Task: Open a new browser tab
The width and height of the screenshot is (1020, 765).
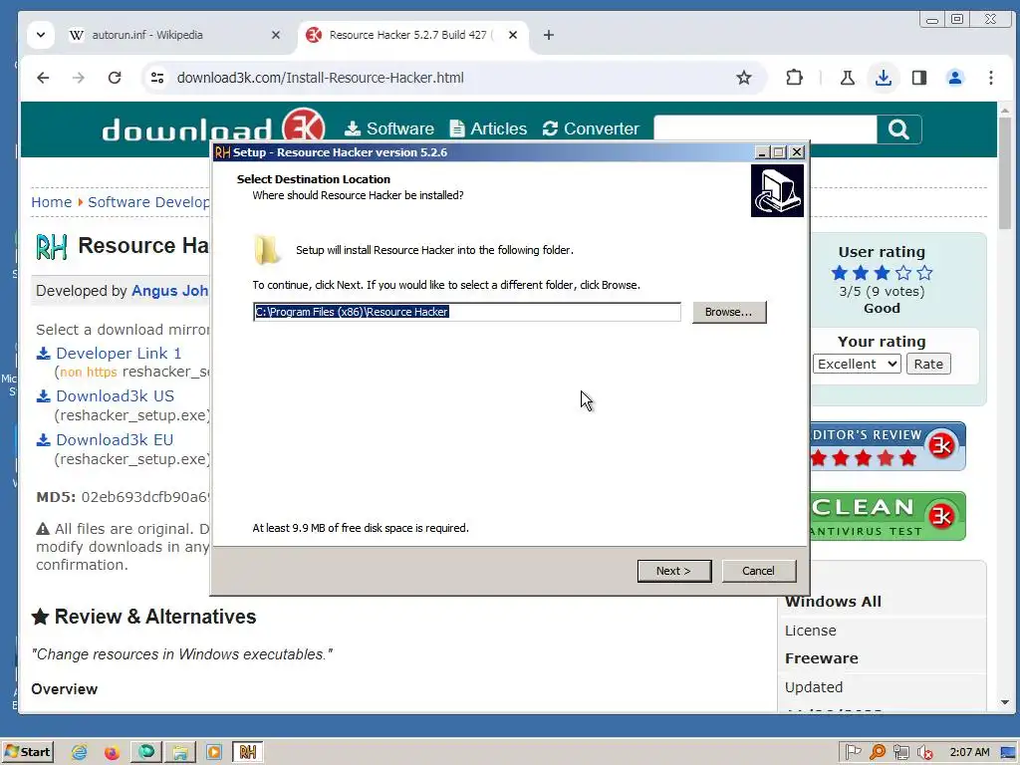Action: 549,35
